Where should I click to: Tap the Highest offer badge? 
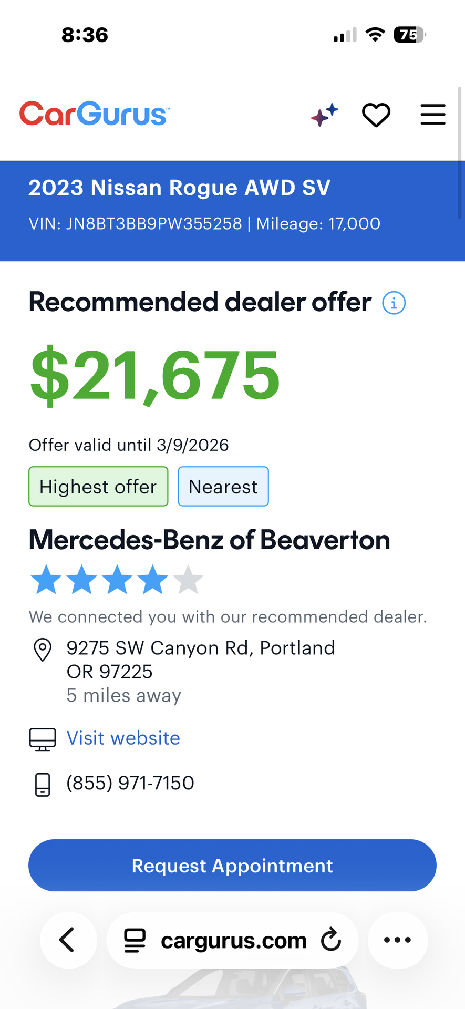(x=98, y=487)
